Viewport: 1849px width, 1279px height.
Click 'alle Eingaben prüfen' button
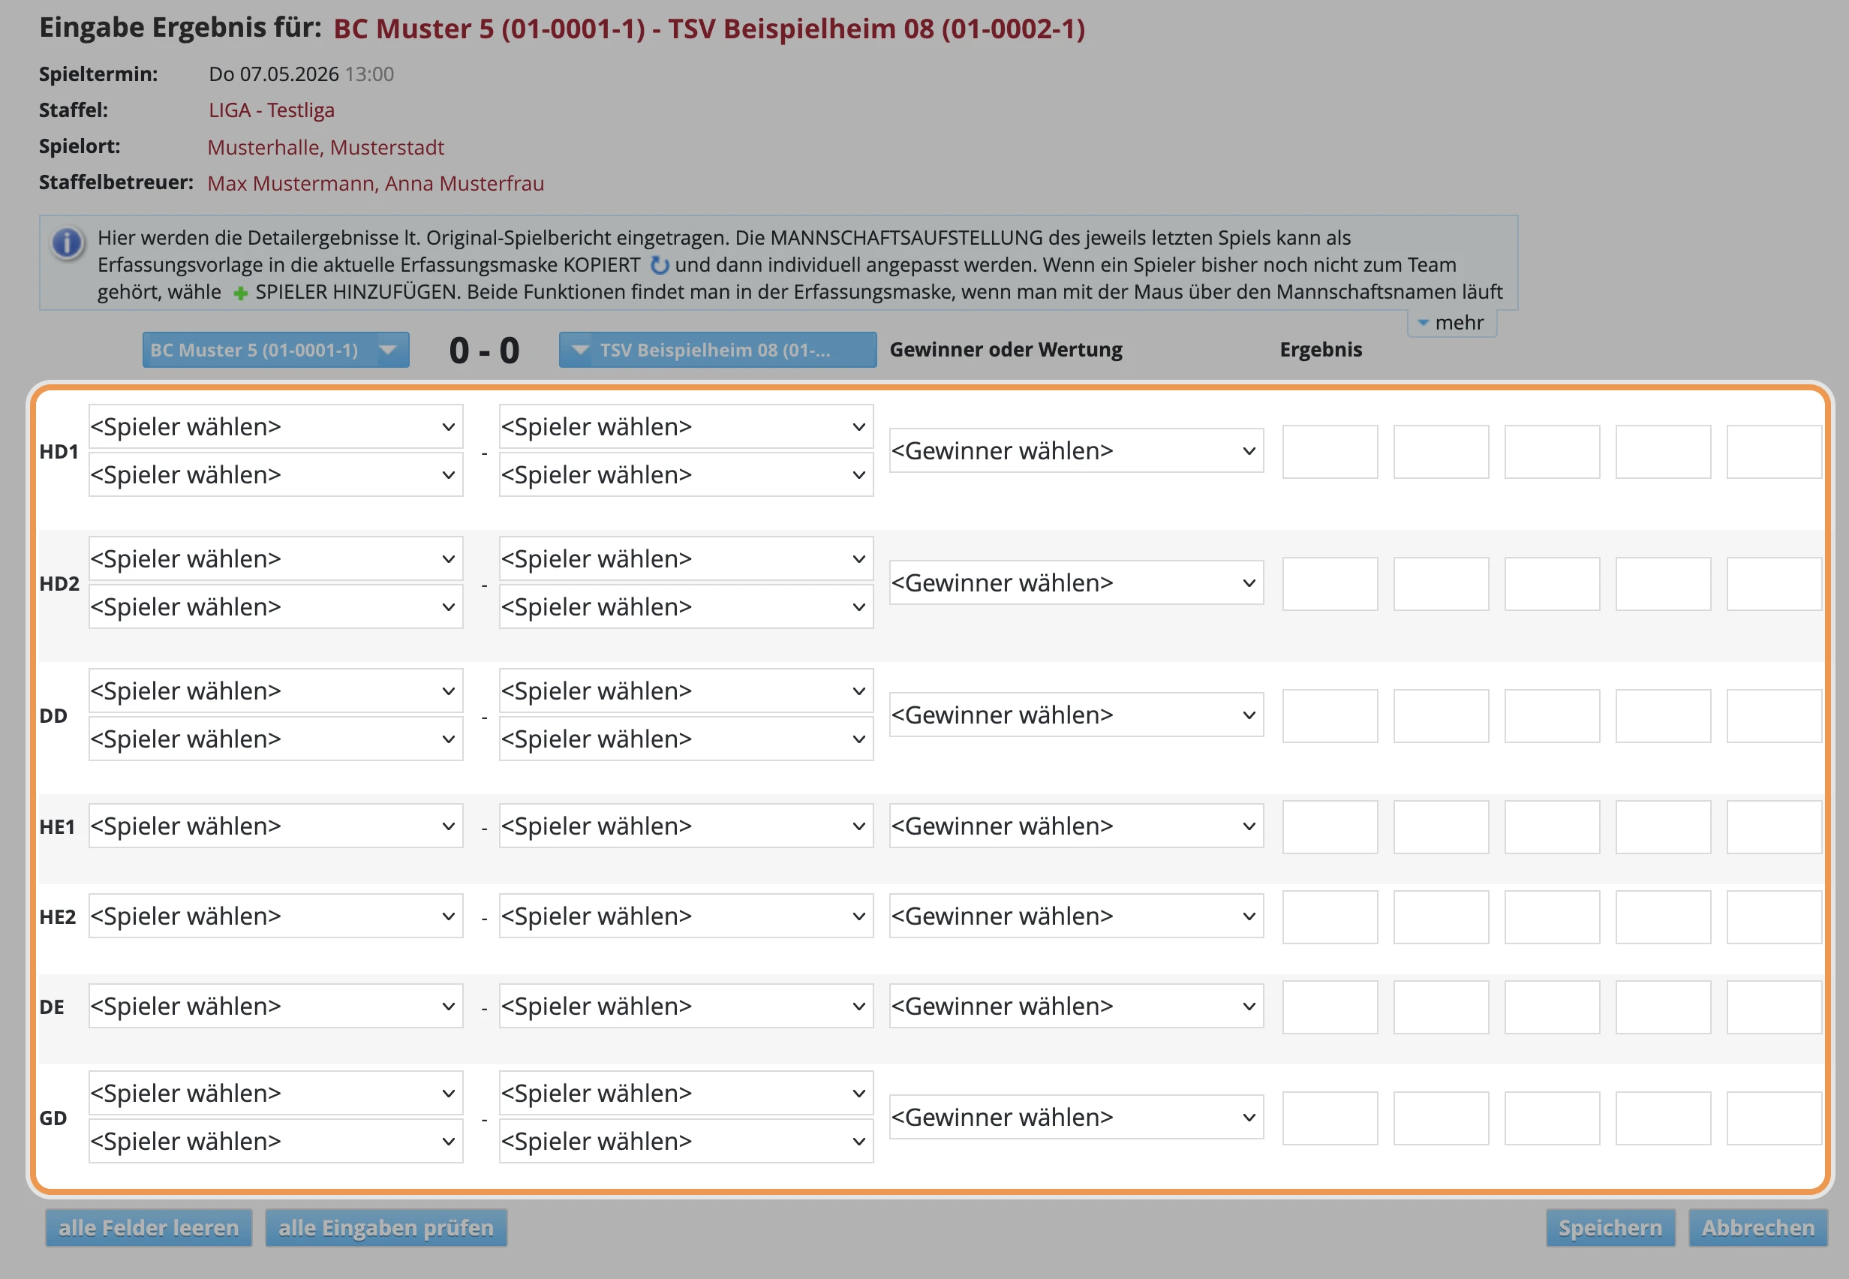(386, 1228)
